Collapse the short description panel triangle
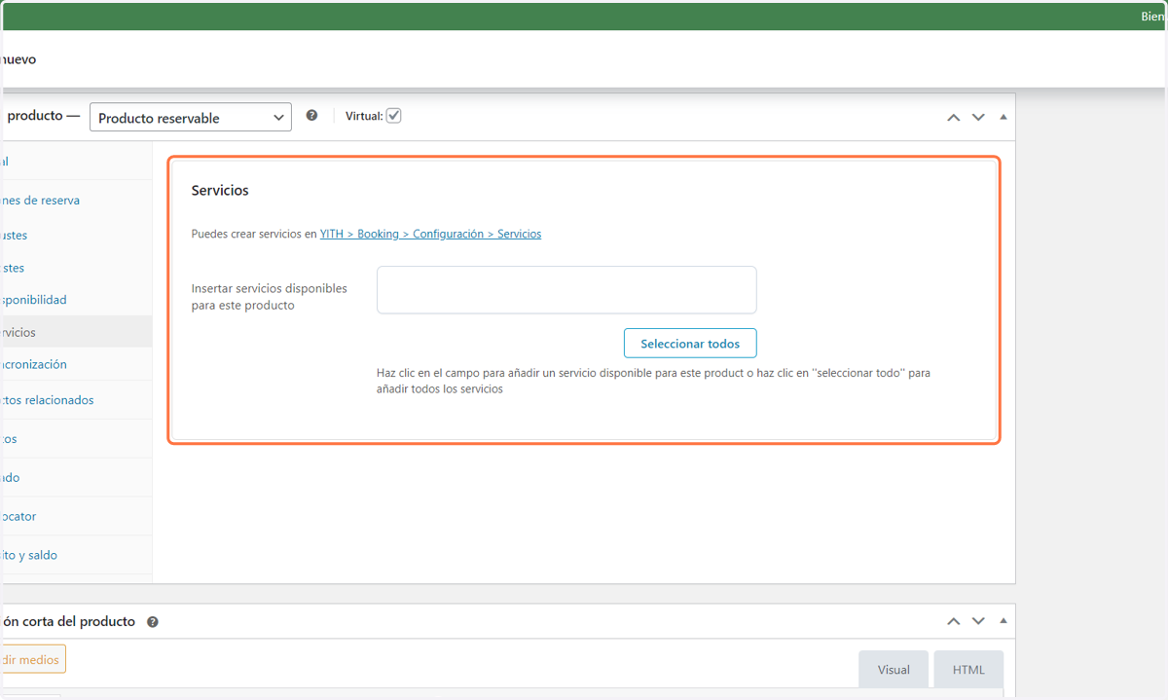The width and height of the screenshot is (1168, 700). (1004, 621)
